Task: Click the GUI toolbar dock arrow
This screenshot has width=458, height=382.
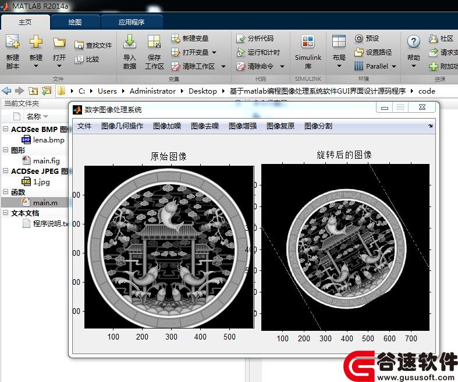Action: tap(431, 126)
